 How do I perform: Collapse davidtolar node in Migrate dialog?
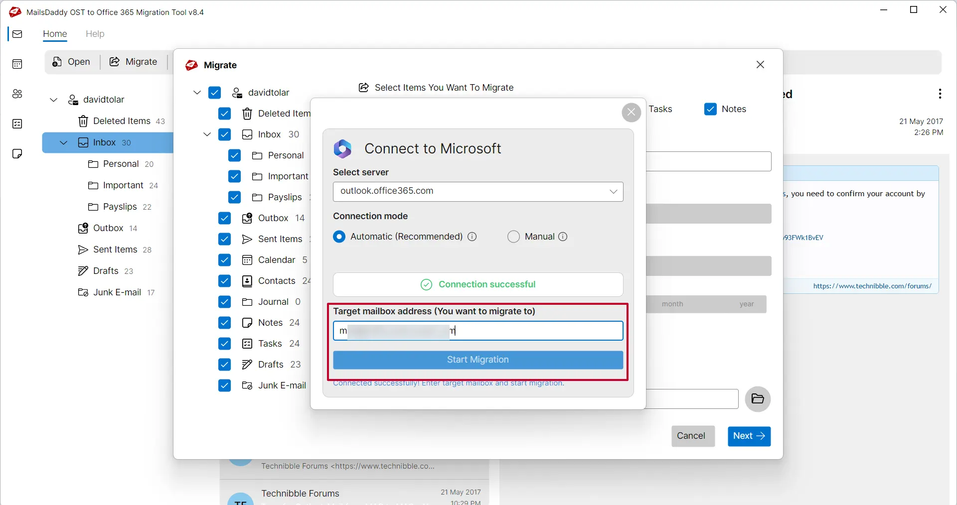197,93
